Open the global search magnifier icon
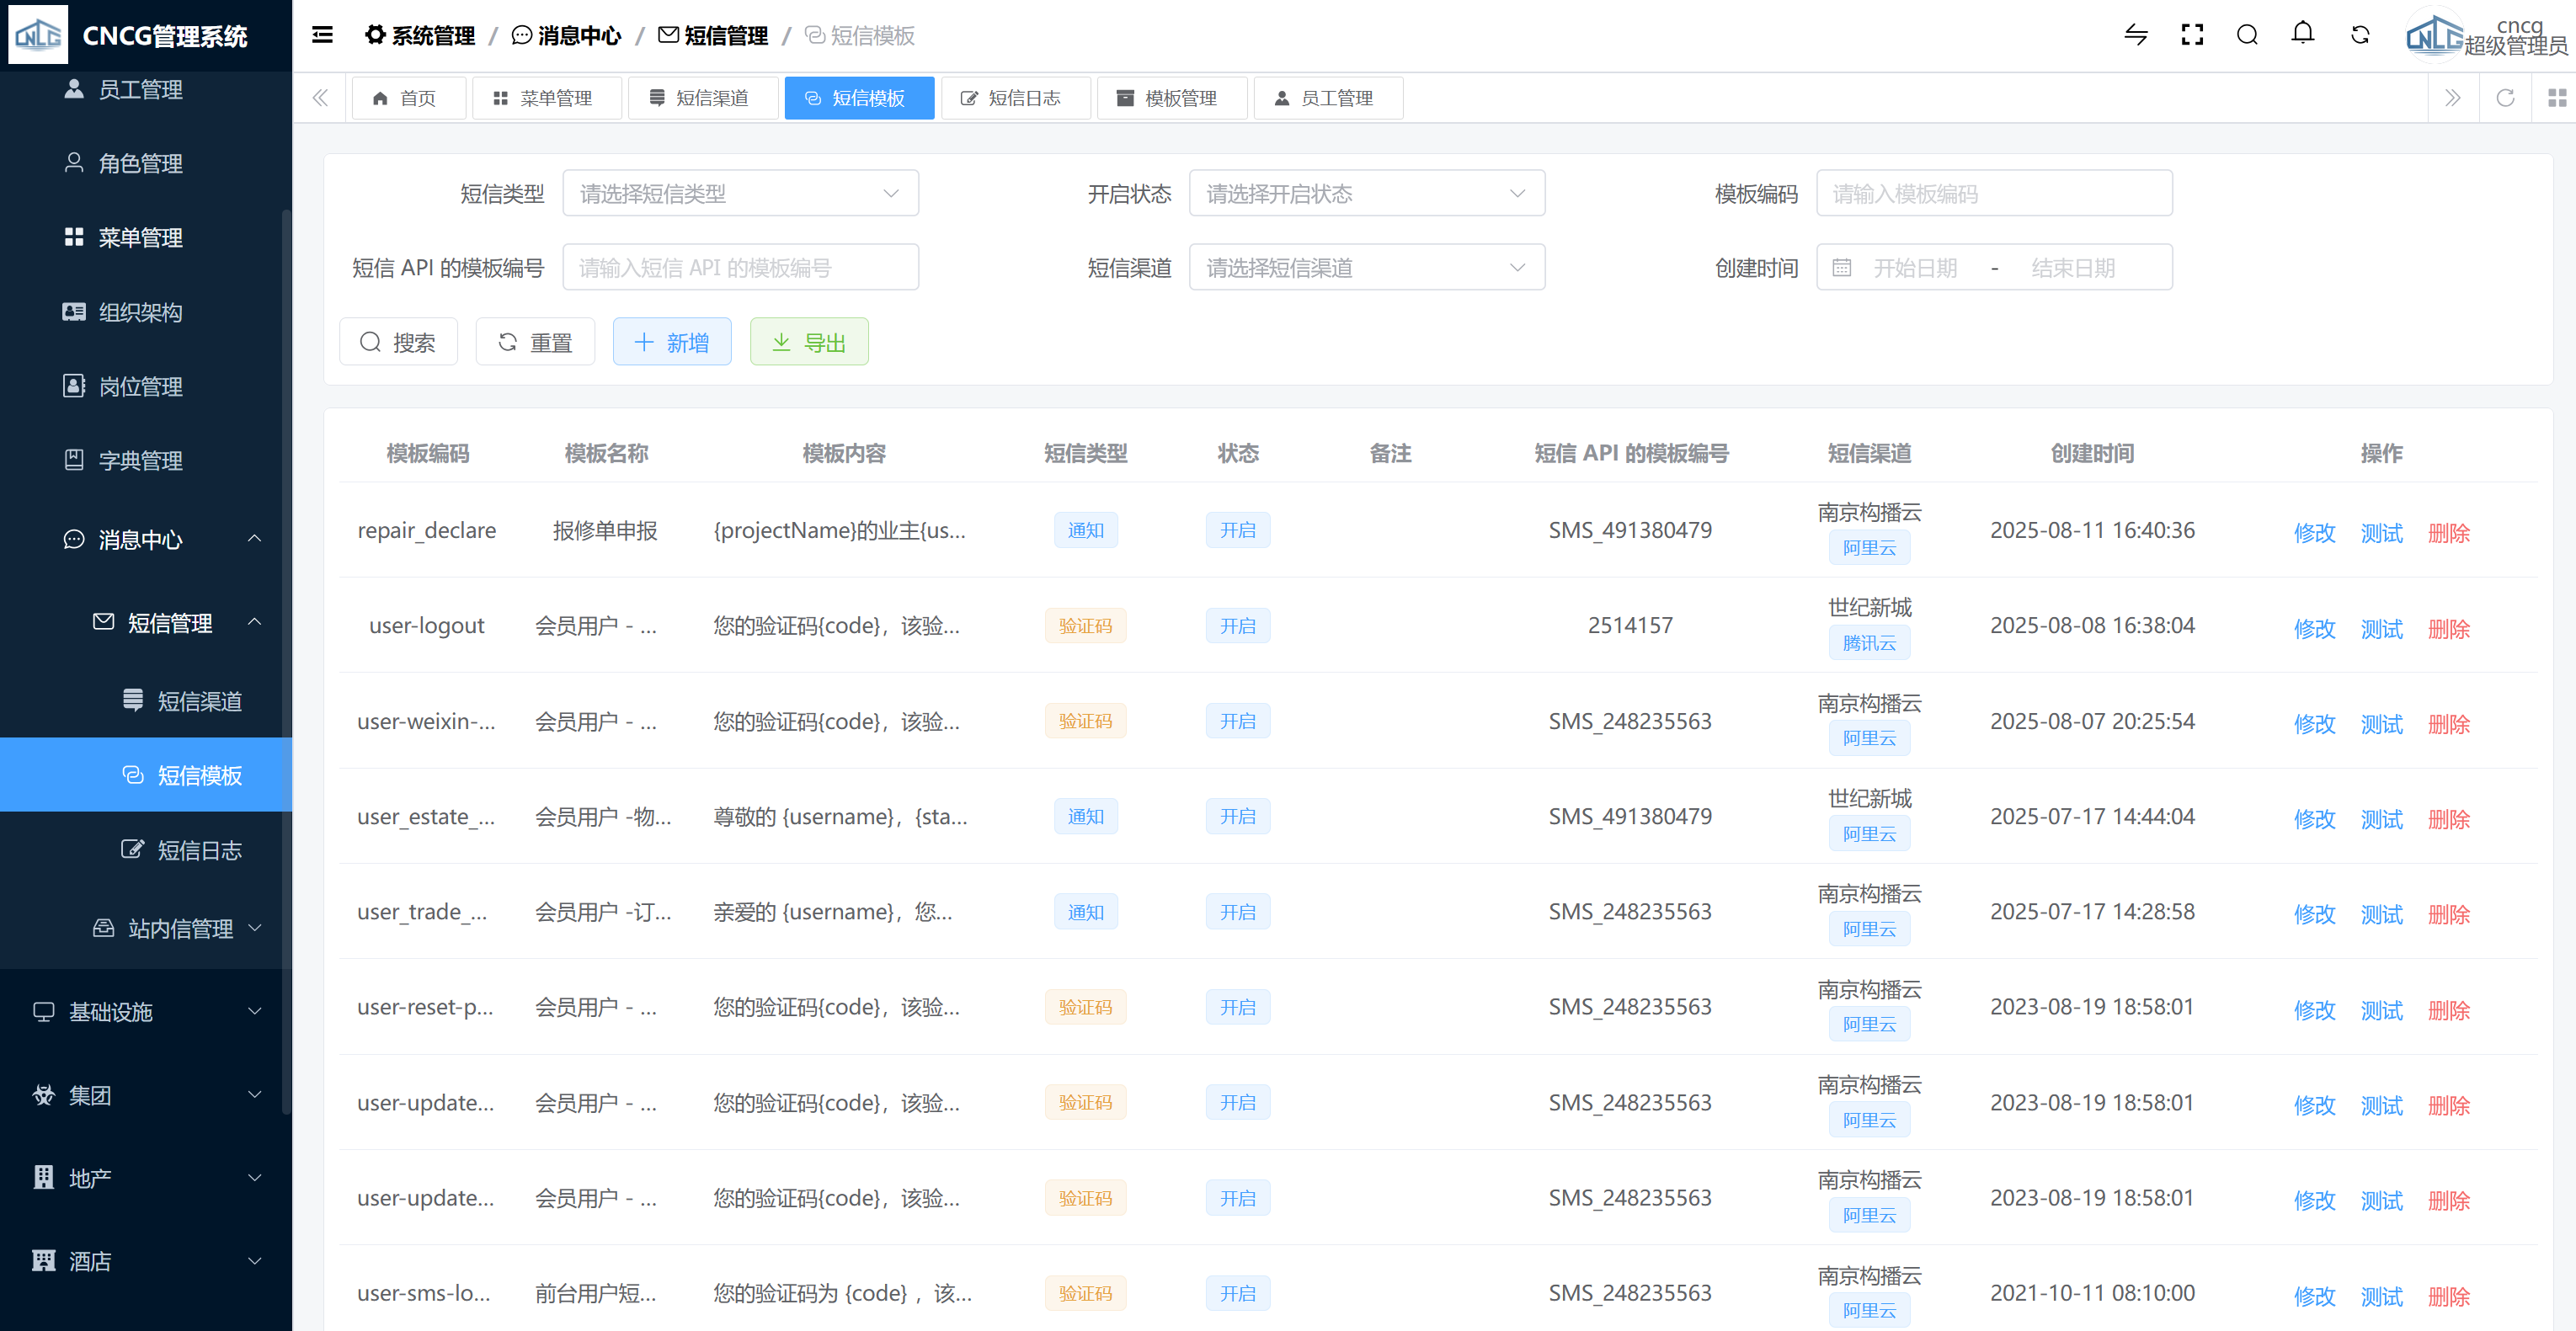Screen dimensions: 2576x1331 coord(2247,35)
